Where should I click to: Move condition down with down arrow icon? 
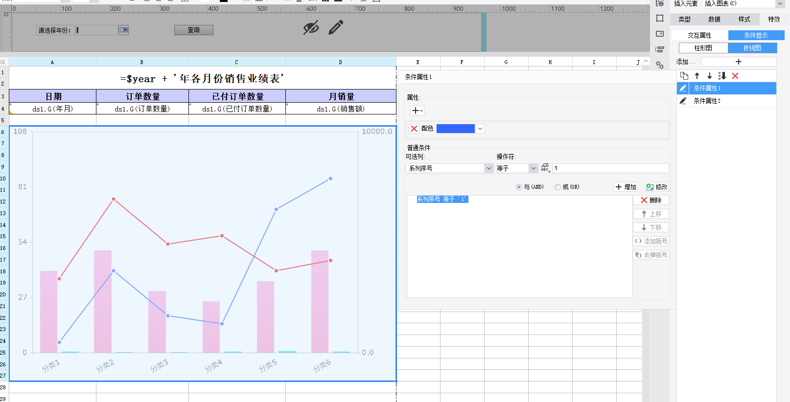pos(709,76)
